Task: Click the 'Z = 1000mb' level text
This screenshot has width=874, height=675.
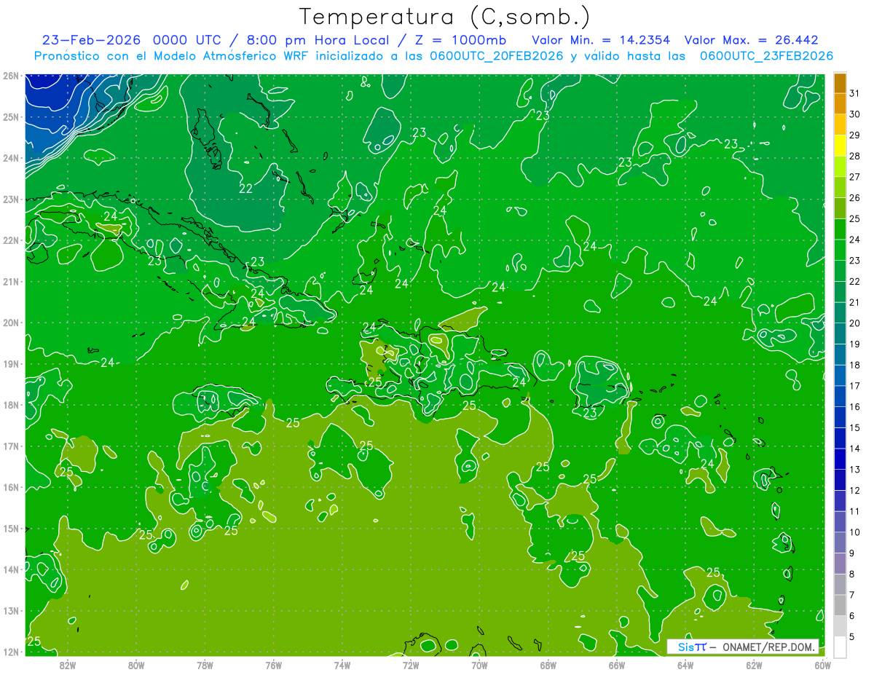Action: tap(460, 40)
